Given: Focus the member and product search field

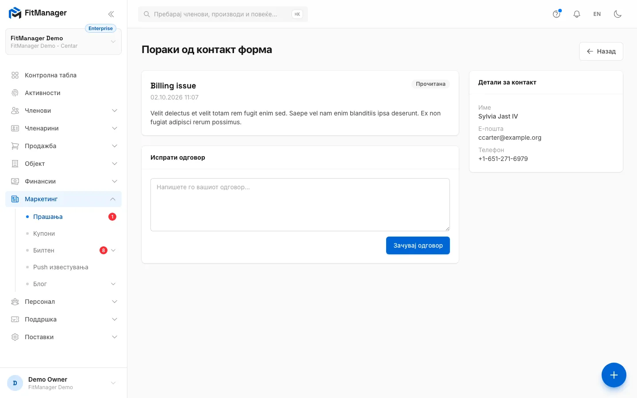Looking at the screenshot, I should pyautogui.click(x=223, y=14).
